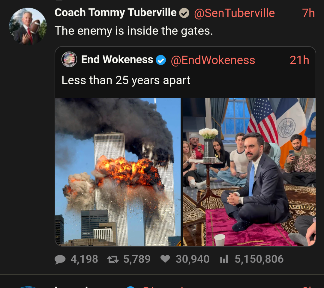Click the text "The enemy is inside the gates."
324x288 pixels.
coord(133,31)
